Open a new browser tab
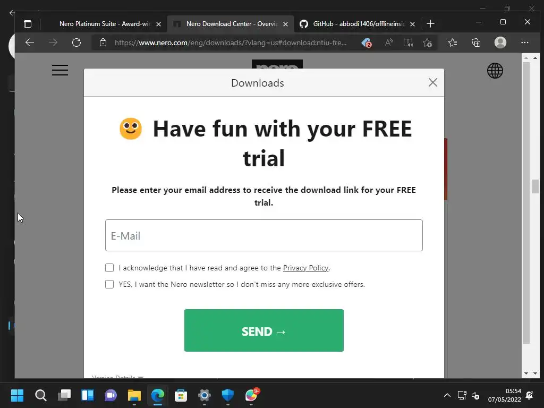Image resolution: width=544 pixels, height=408 pixels. (430, 24)
